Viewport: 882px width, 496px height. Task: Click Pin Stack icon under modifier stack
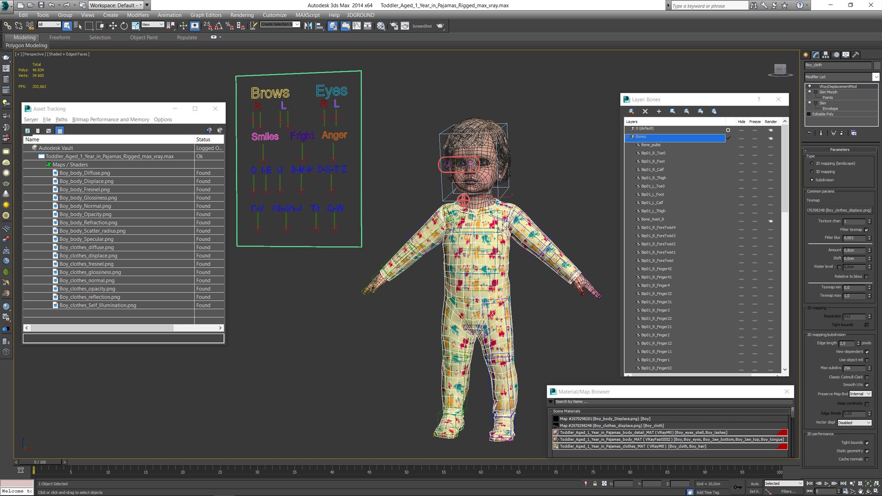[809, 133]
